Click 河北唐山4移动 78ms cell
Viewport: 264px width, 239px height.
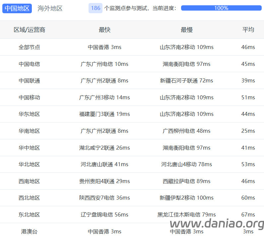click(186, 164)
